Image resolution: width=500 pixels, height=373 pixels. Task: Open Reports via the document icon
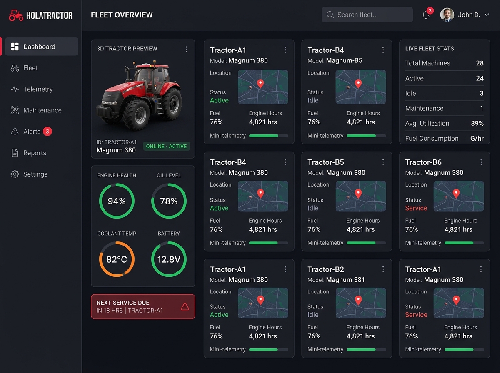coord(15,153)
